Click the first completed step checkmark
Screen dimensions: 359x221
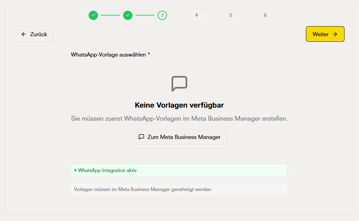[x=93, y=15]
